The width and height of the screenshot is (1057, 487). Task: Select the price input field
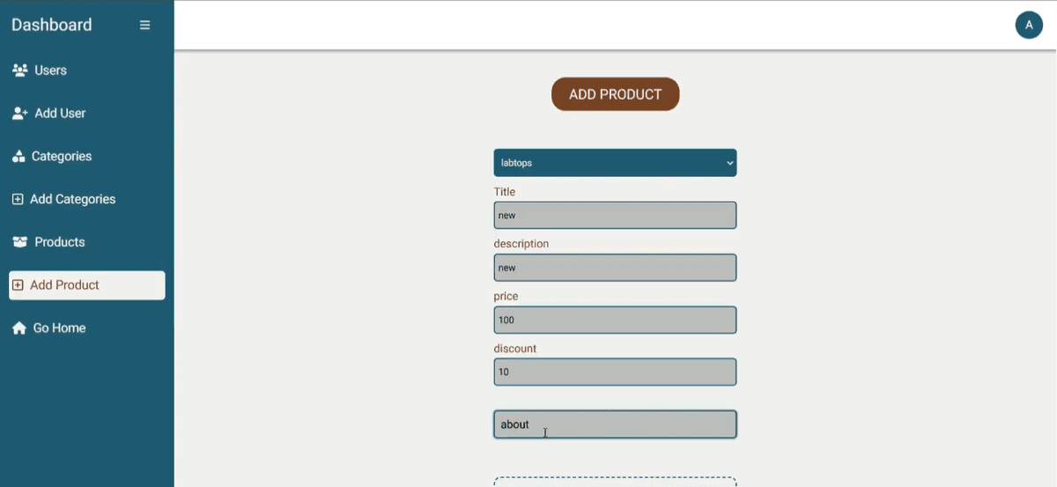(615, 320)
